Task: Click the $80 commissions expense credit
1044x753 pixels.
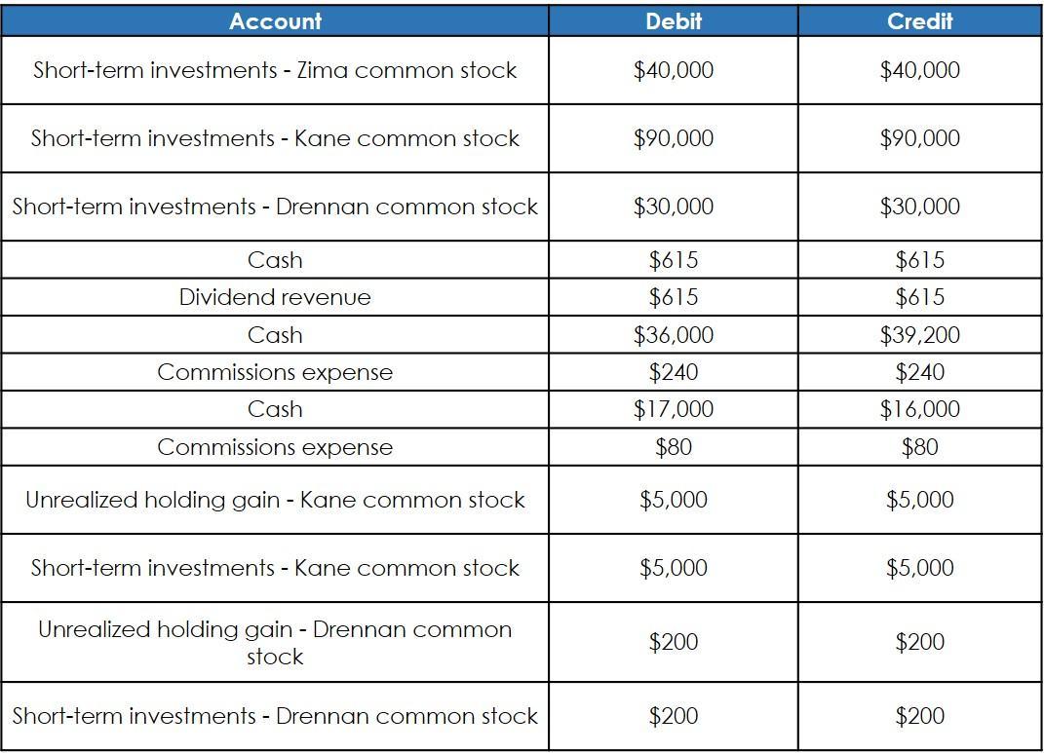Action: tap(919, 446)
